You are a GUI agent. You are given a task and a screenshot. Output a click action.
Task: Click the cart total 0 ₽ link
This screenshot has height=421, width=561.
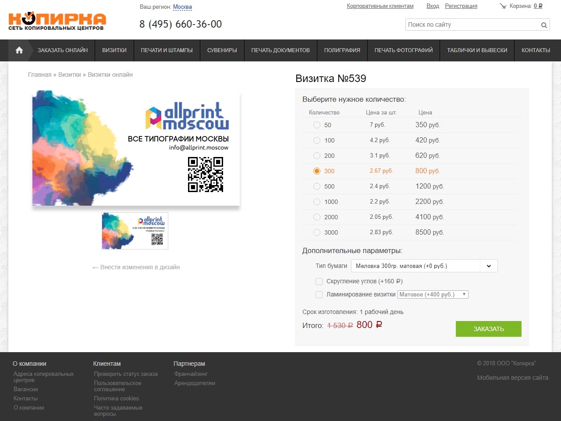538,6
